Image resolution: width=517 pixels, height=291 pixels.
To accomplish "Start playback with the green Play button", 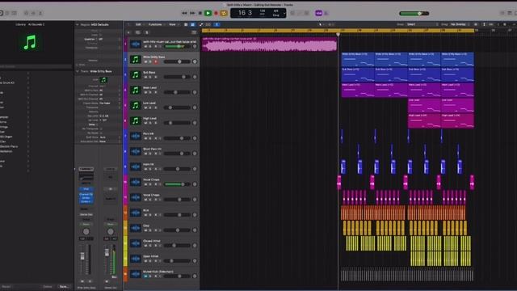I will click(208, 13).
